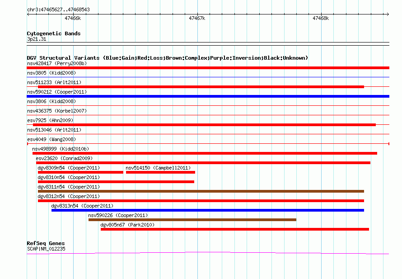Click the DGV Structural Variants track heading
Viewport: 402px width, 279px height.
pos(168,58)
